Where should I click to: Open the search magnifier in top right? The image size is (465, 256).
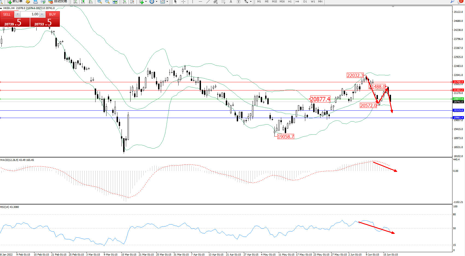pyautogui.click(x=452, y=1)
